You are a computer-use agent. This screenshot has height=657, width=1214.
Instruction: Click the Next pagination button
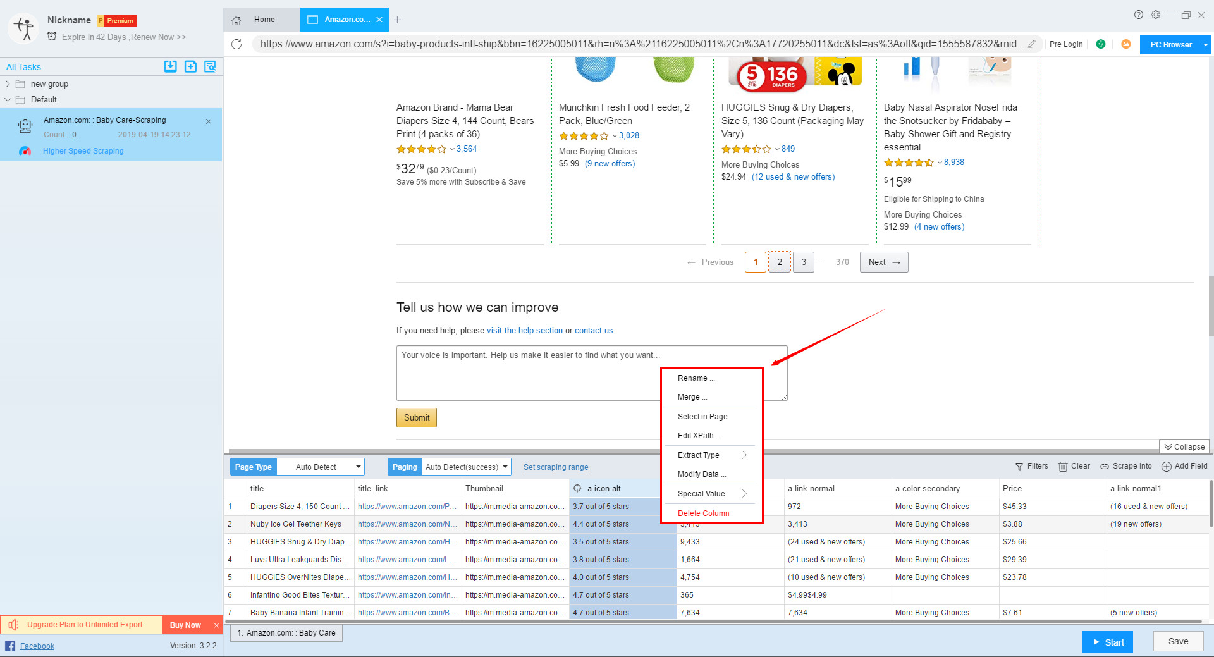tap(884, 262)
